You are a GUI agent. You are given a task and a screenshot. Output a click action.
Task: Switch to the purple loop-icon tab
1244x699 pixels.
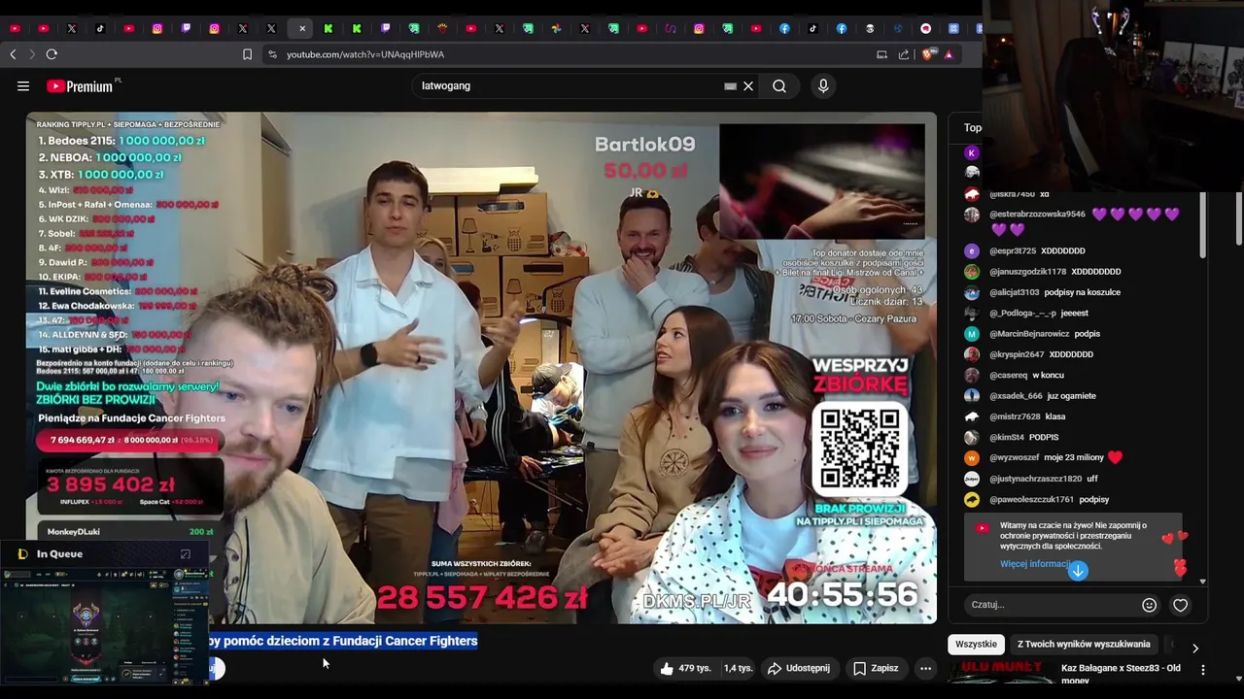(x=671, y=28)
